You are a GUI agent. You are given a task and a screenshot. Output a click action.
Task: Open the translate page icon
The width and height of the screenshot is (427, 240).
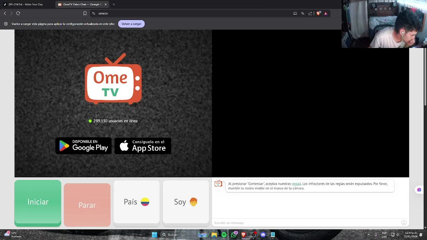[x=303, y=13]
